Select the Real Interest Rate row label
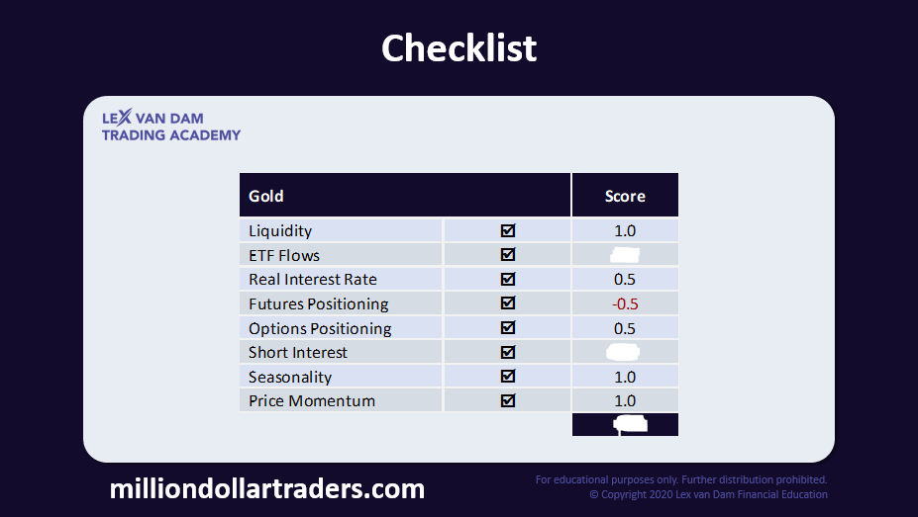918x517 pixels. point(313,279)
